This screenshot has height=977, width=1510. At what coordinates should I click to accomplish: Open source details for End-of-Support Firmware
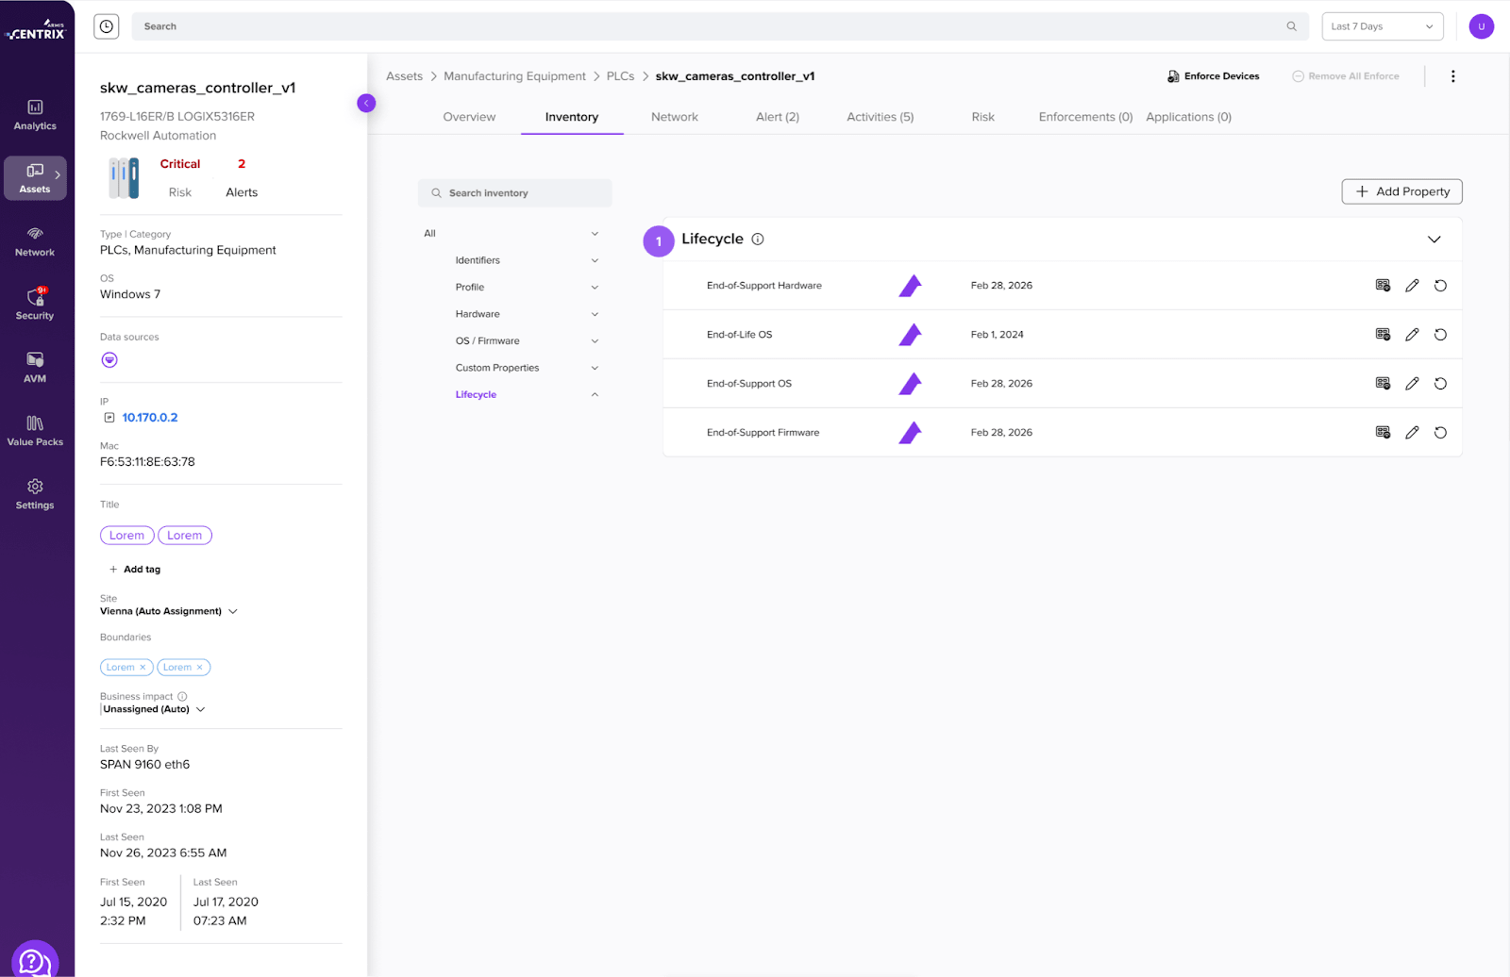[1383, 433]
